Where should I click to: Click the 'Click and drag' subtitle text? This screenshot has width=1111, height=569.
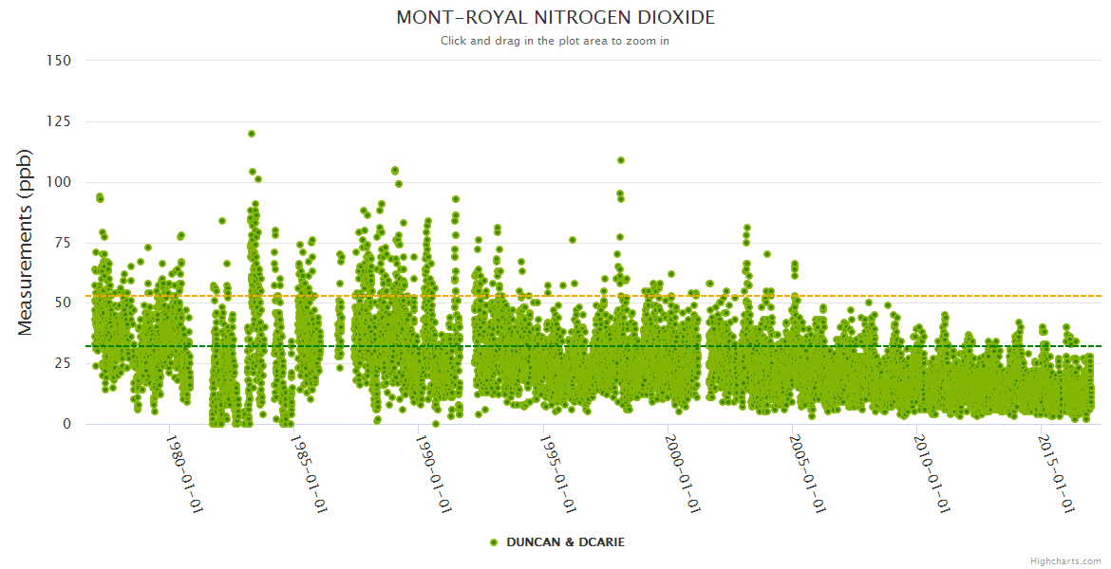[x=555, y=41]
